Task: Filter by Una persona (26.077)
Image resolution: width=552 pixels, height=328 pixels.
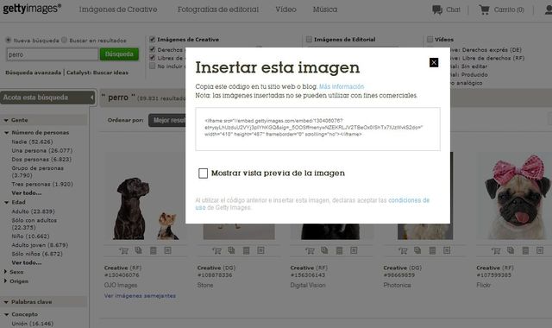Action: (x=42, y=150)
